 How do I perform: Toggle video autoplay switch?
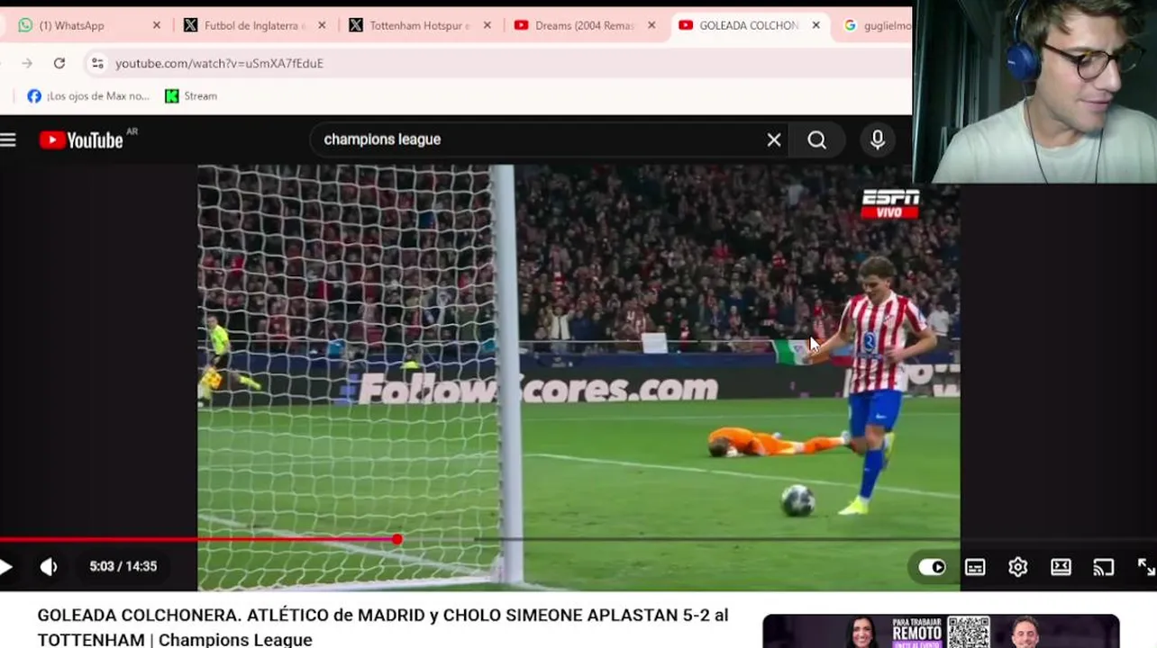pyautogui.click(x=932, y=567)
